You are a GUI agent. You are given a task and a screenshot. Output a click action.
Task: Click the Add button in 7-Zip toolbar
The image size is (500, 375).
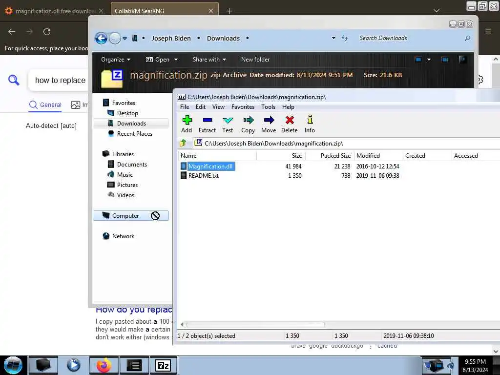click(x=187, y=124)
